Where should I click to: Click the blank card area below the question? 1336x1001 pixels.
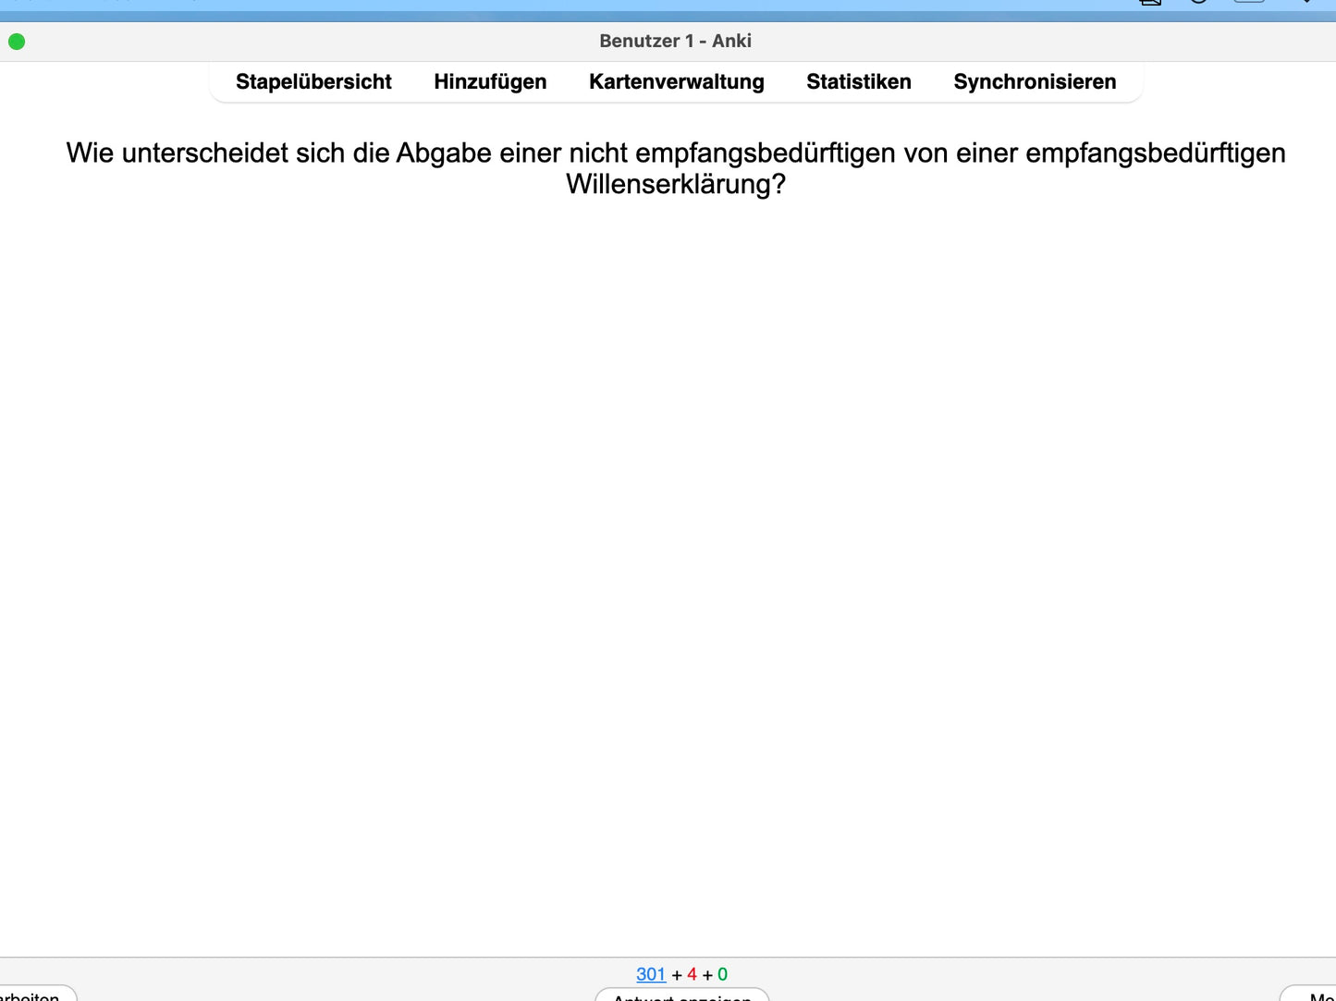click(x=668, y=555)
